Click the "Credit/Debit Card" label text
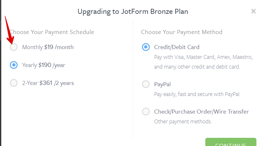This screenshot has height=146, width=258. click(177, 47)
